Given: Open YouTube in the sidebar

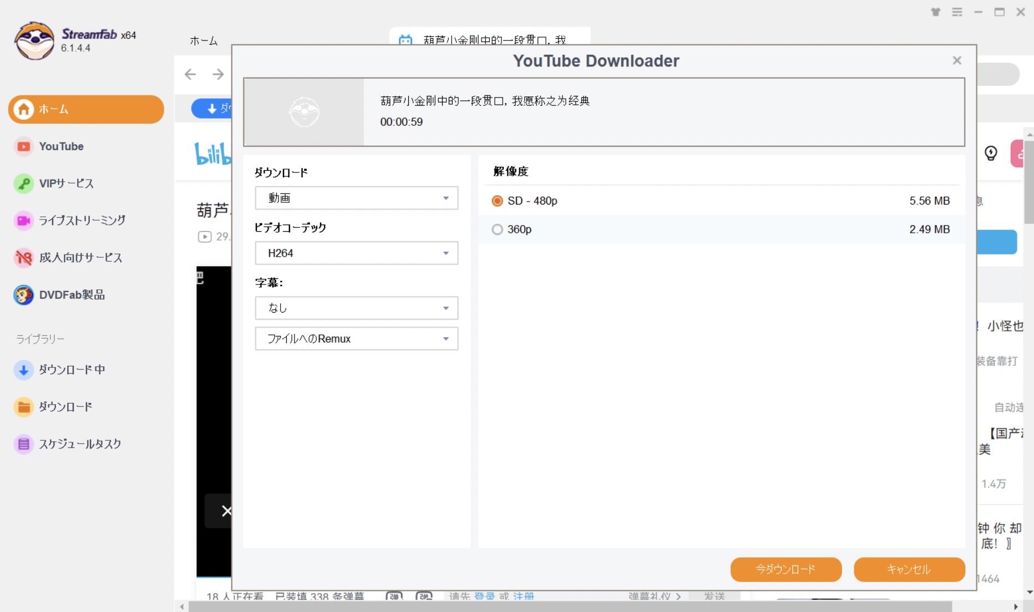Looking at the screenshot, I should tap(61, 146).
